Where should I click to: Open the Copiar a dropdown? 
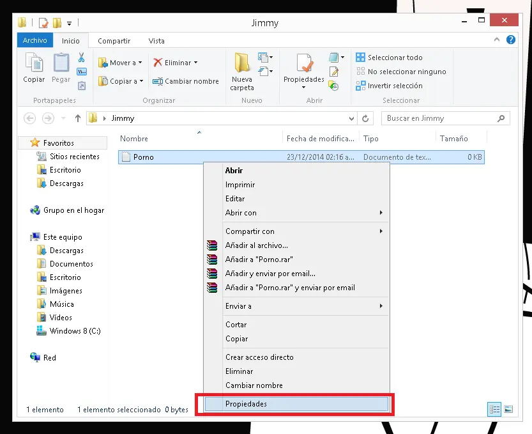121,81
